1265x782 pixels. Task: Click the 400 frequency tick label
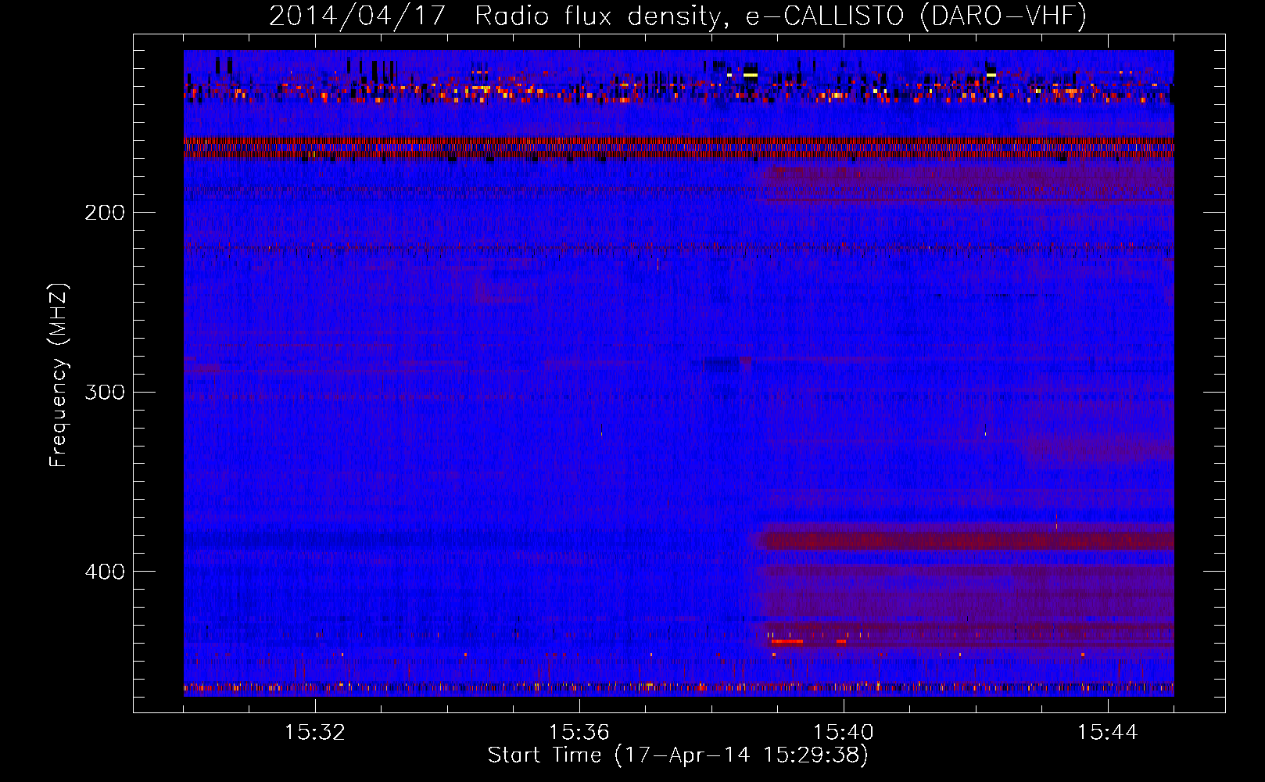105,572
